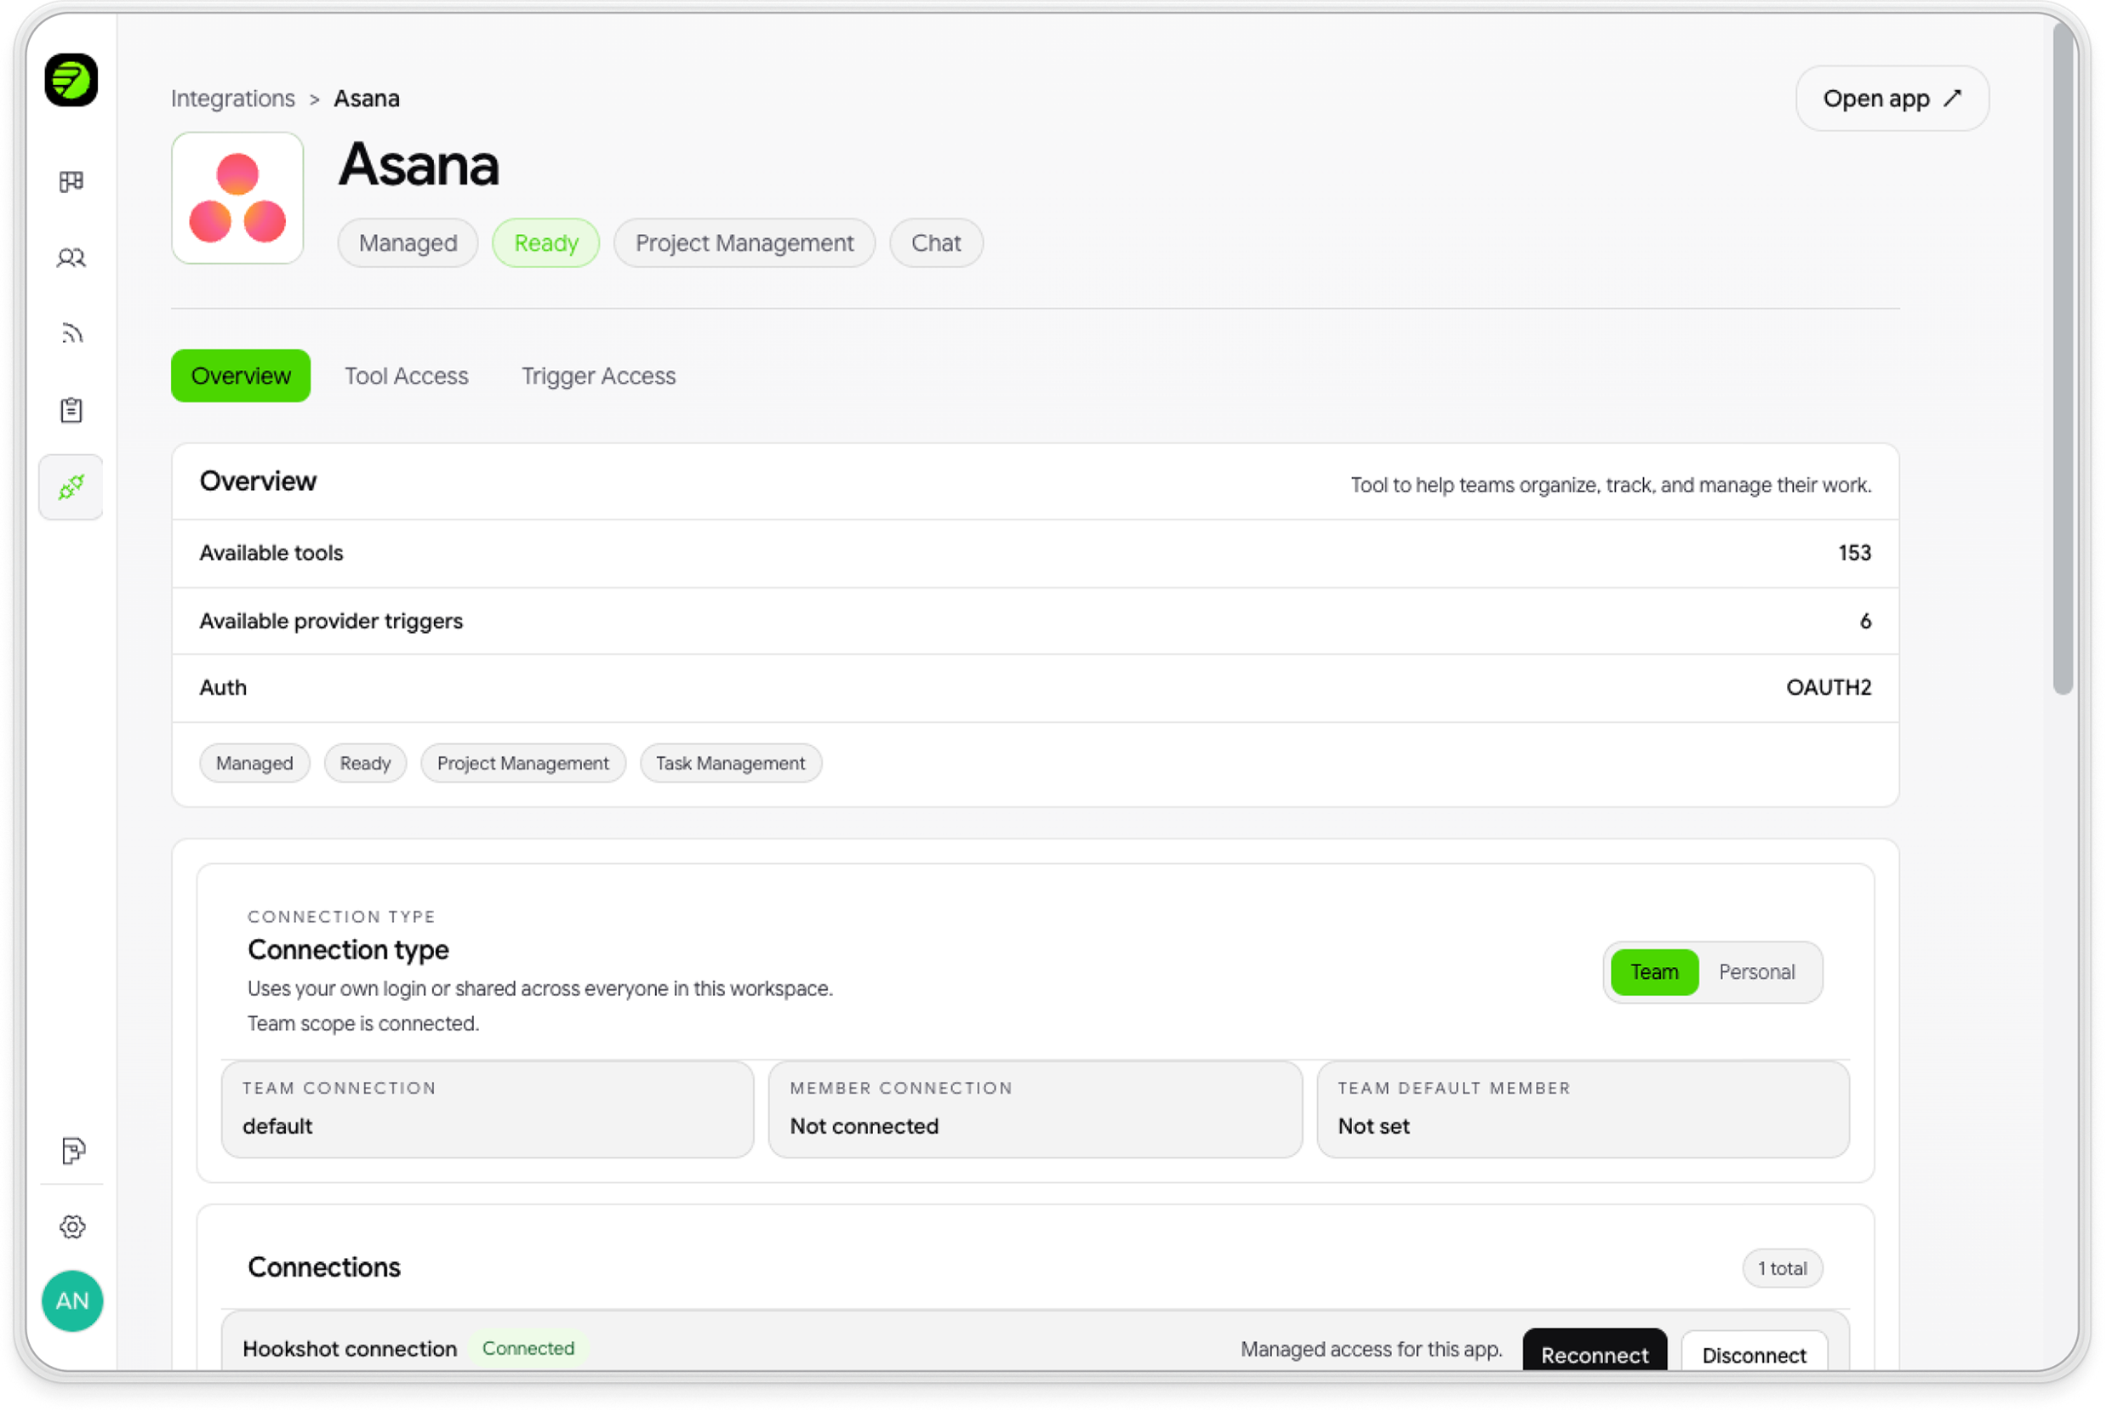Click Member Connection Not connected card
Screen dimensions: 2106x1411
[x=1035, y=1109]
